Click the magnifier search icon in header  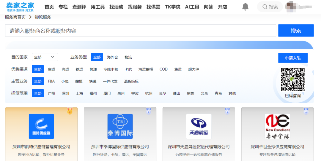pyautogui.click(x=265, y=7)
